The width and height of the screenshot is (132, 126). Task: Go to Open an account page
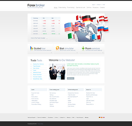pos(80,7)
